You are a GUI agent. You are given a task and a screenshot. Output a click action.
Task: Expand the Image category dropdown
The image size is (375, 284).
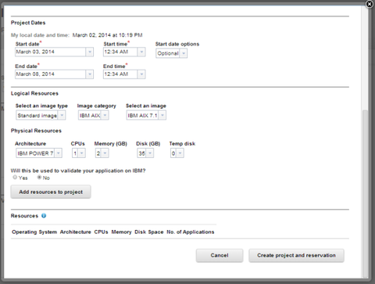105,115
